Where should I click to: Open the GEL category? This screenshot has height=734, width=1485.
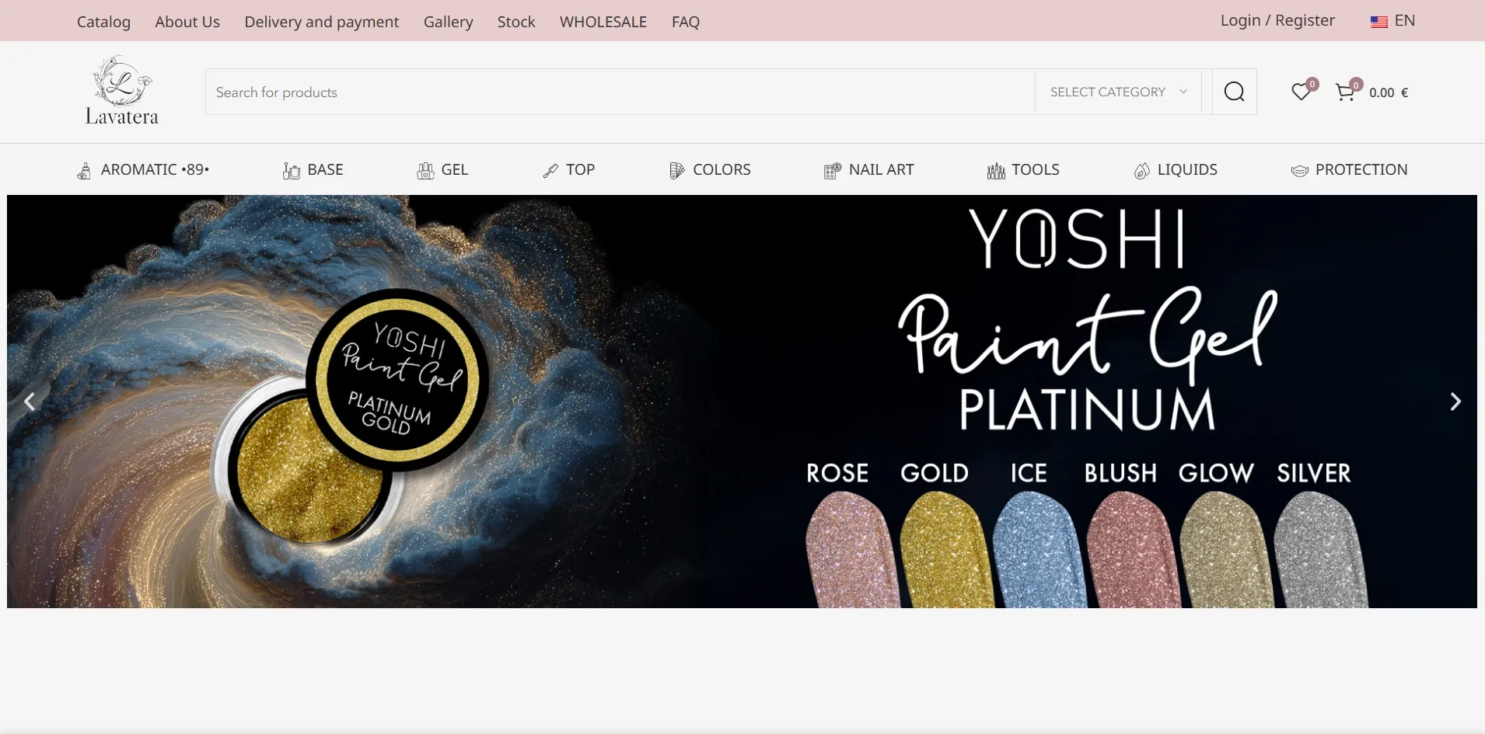455,169
